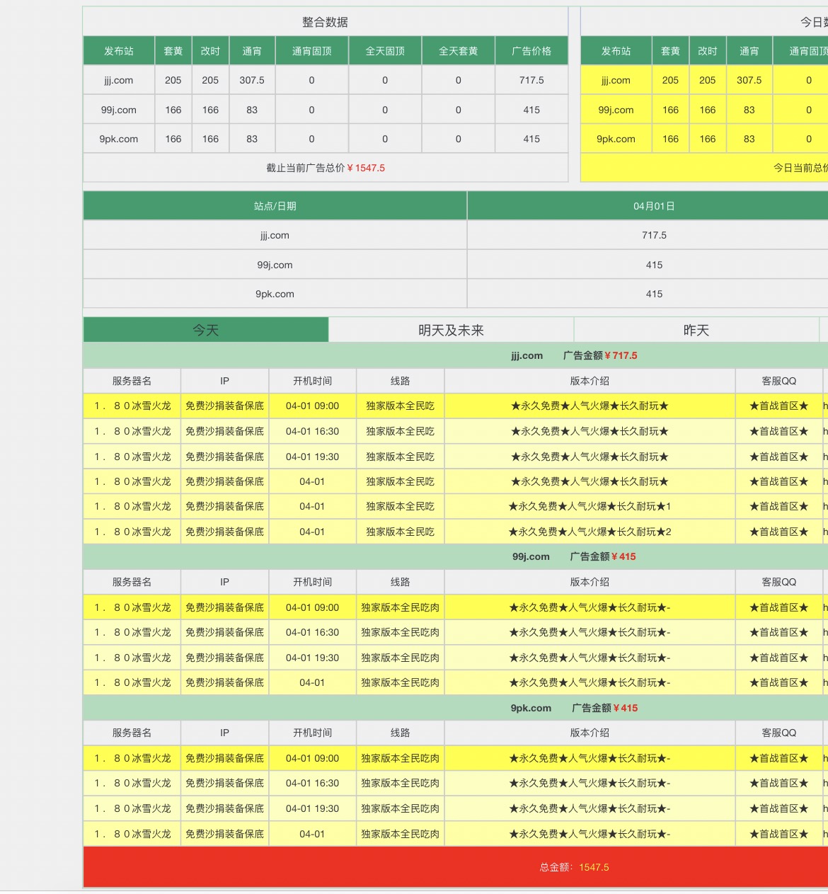Click version text ending with ★2
Viewport: 828px width, 894px height.
point(590,532)
